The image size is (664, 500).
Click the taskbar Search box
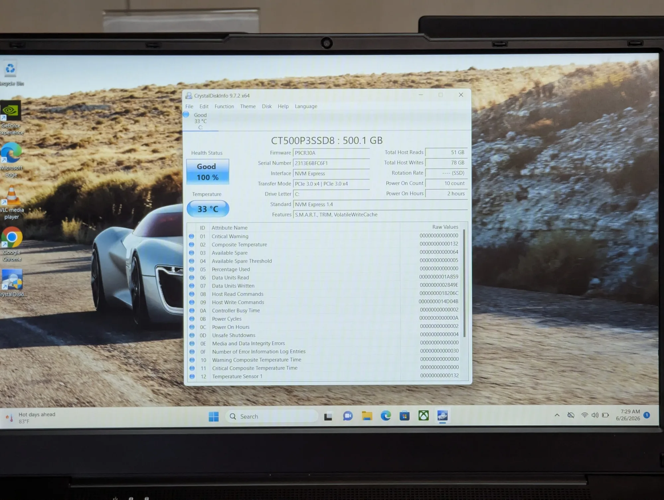[271, 416]
